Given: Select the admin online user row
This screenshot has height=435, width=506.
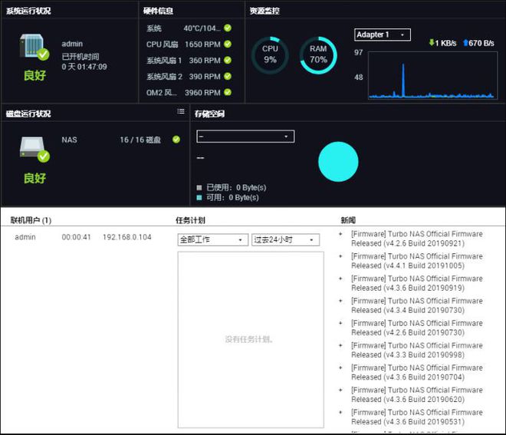Looking at the screenshot, I should 84,237.
